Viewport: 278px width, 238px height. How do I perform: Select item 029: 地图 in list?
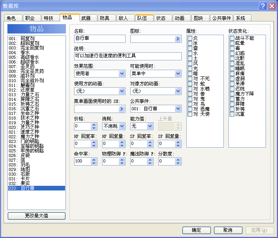(37, 169)
